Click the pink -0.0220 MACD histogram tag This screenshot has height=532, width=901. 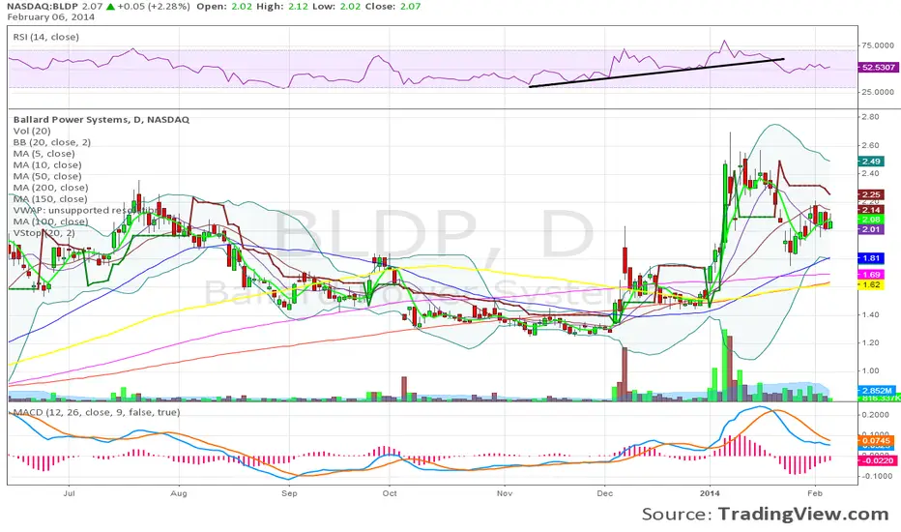coord(877,460)
